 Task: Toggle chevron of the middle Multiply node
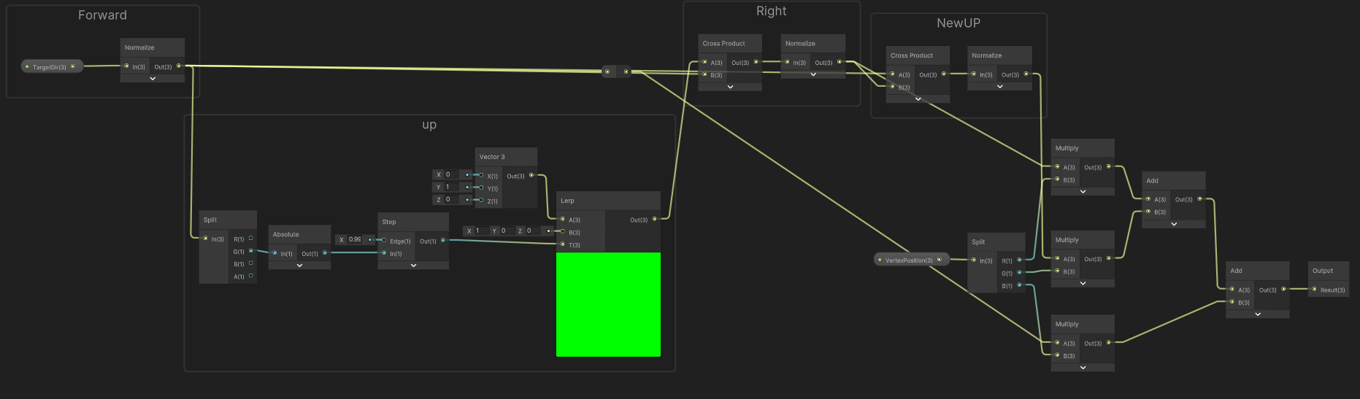[x=1083, y=283]
